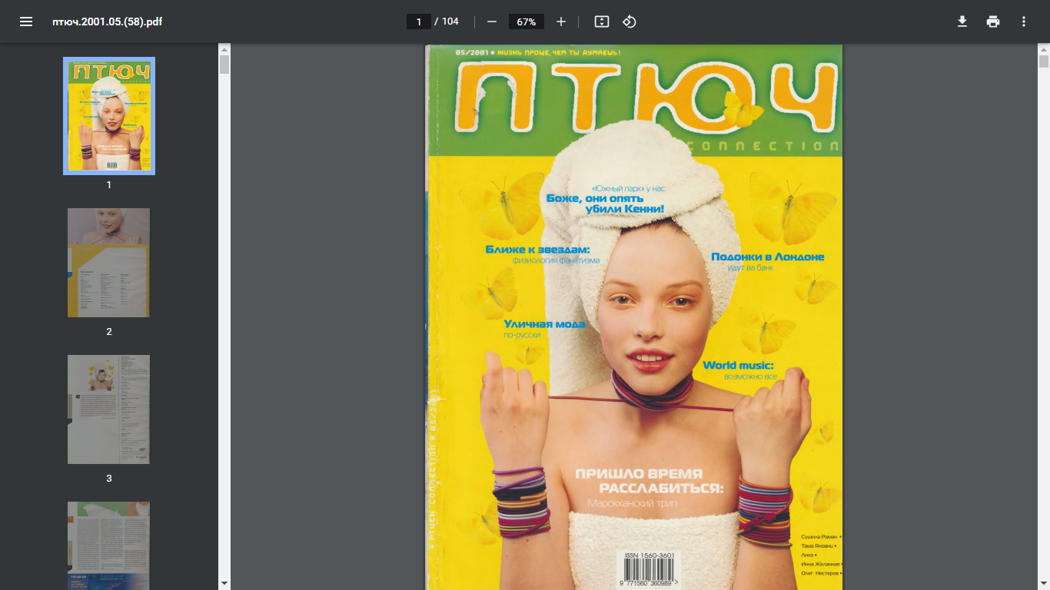Click the page label '3' under thumbnail
Image resolution: width=1050 pixels, height=590 pixels.
[x=109, y=479]
